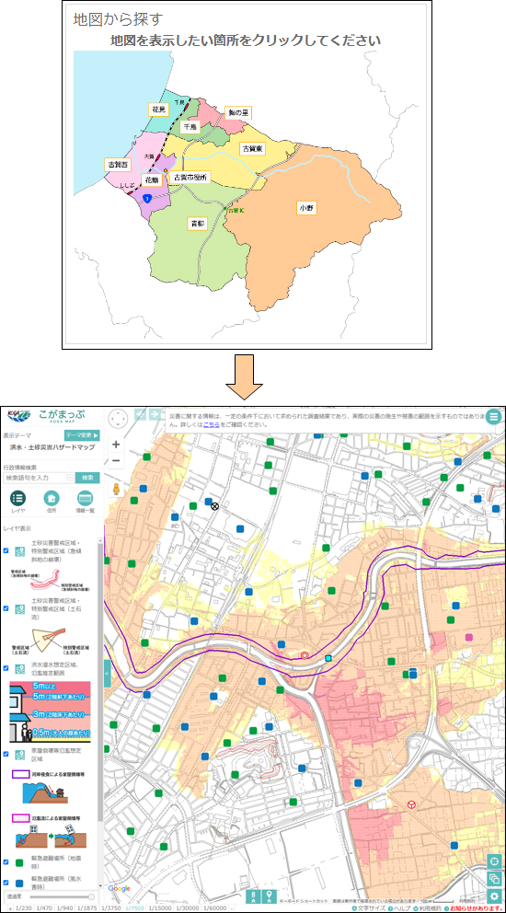Go forward with the right arrow button
The image size is (506, 913).
click(155, 414)
